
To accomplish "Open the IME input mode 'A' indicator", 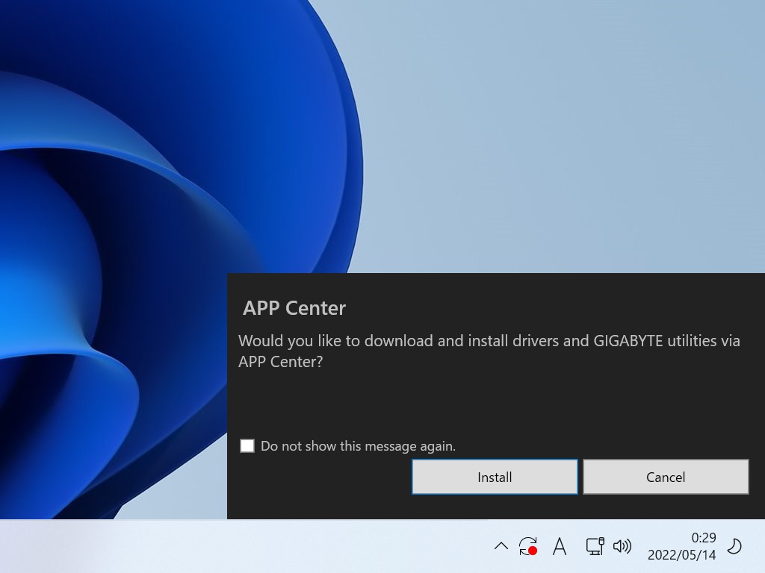I will [x=560, y=546].
